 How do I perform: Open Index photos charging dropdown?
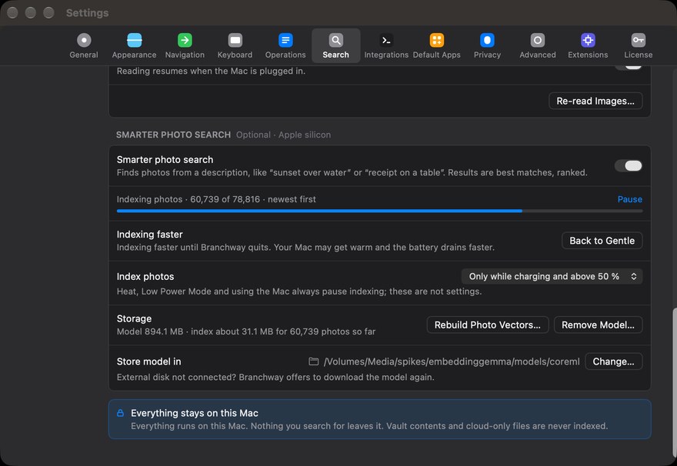point(552,276)
